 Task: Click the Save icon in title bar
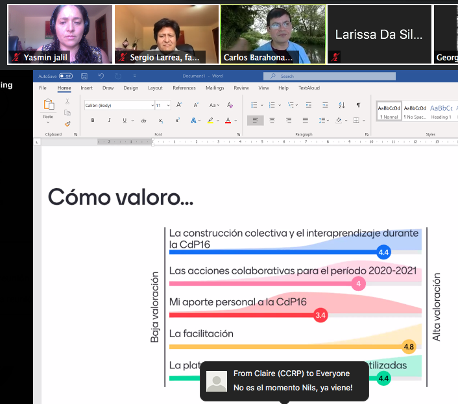coord(84,76)
